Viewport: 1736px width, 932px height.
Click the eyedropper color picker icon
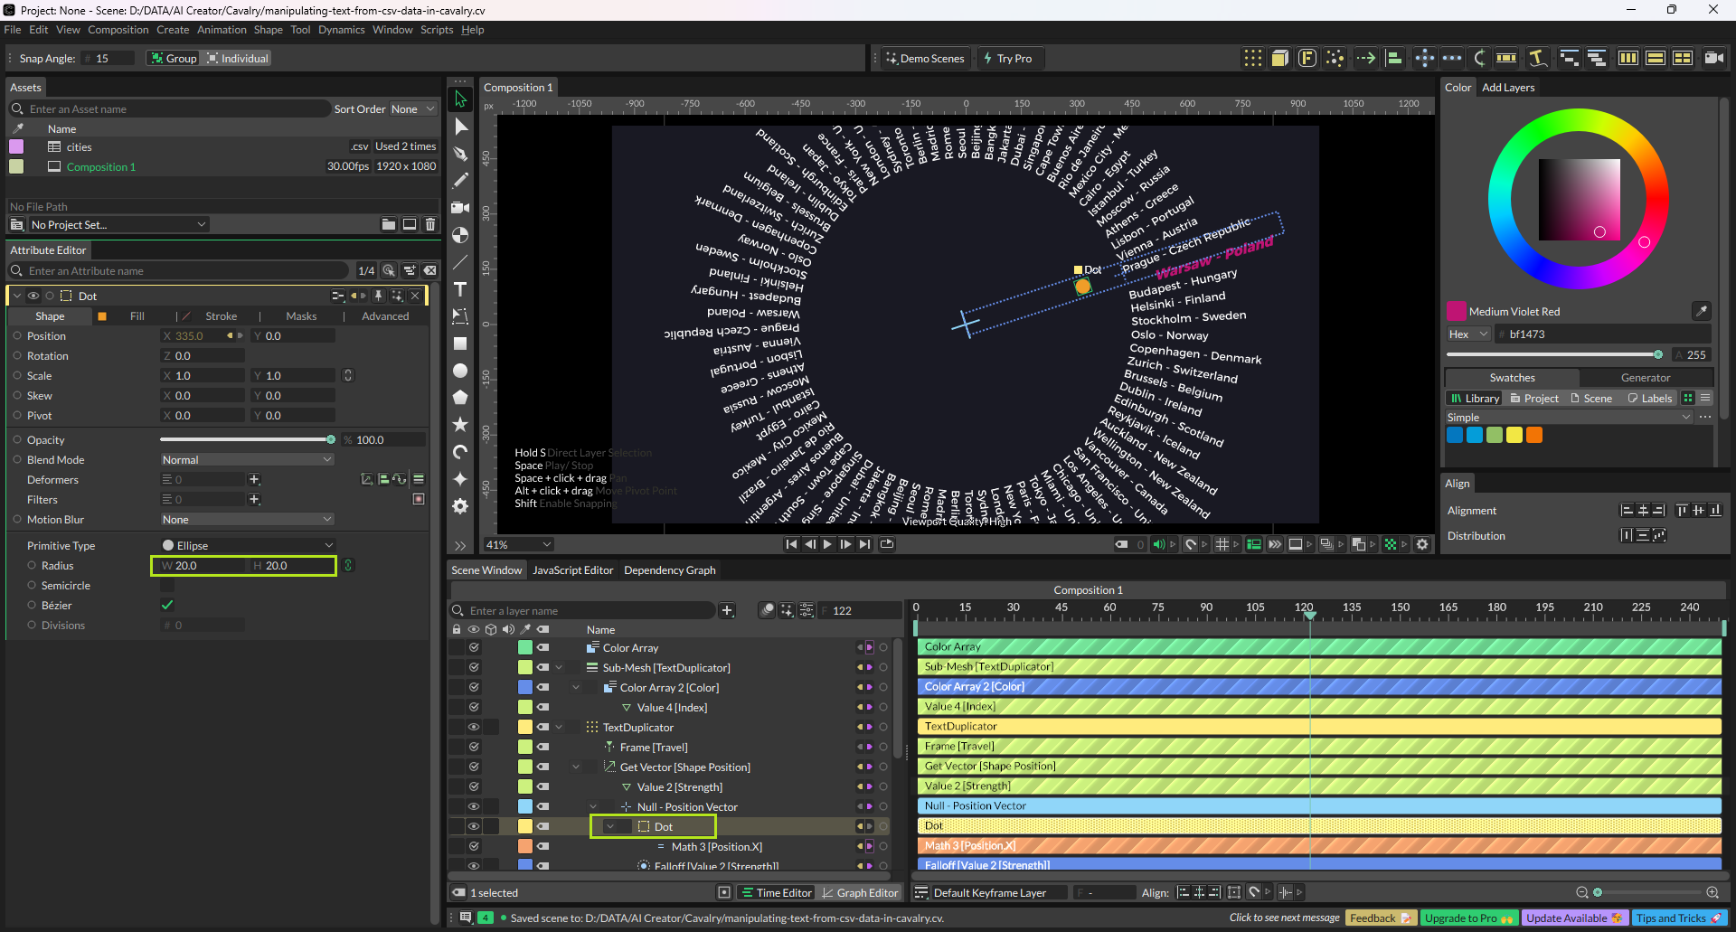click(1701, 311)
